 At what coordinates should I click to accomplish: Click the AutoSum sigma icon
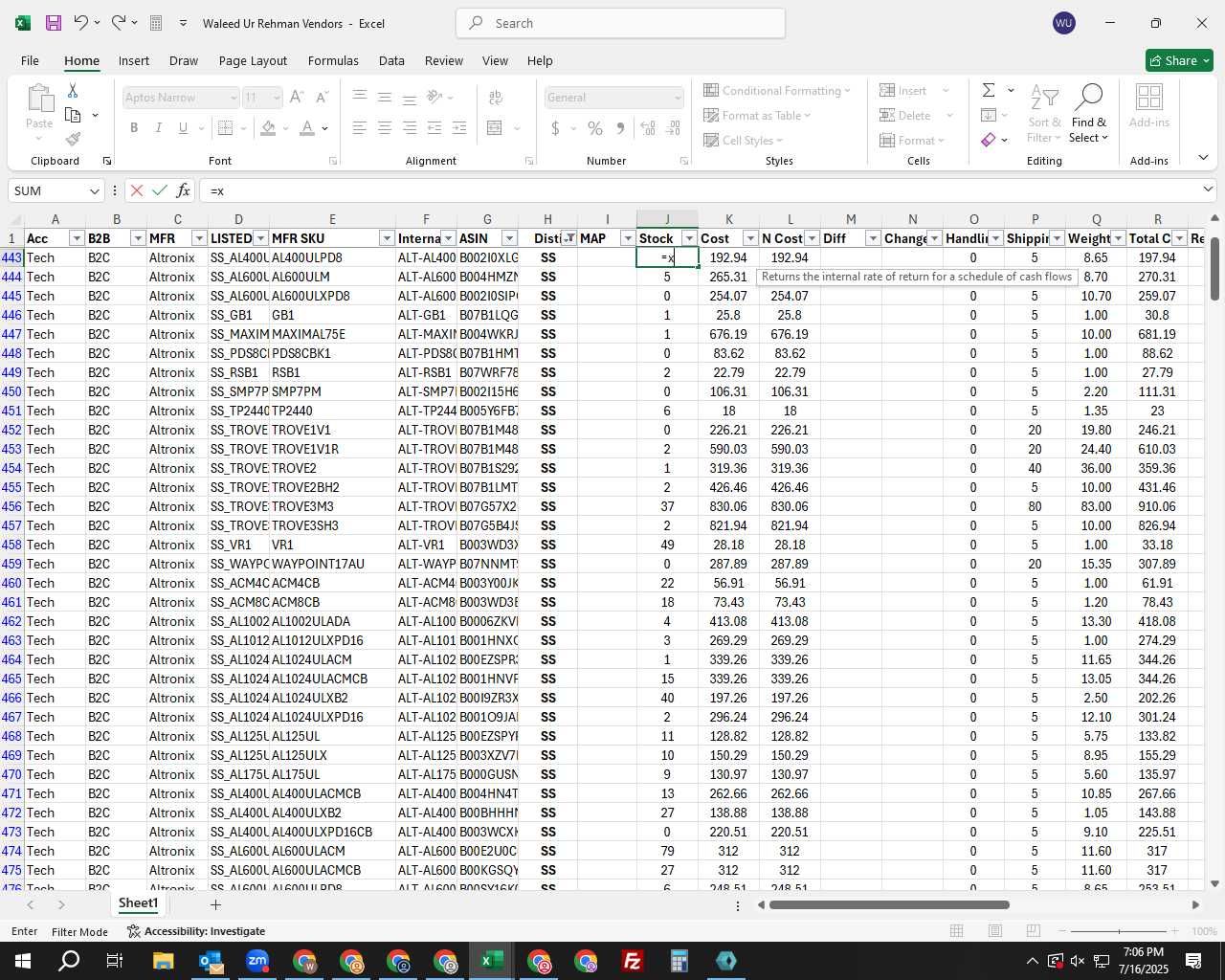click(989, 90)
